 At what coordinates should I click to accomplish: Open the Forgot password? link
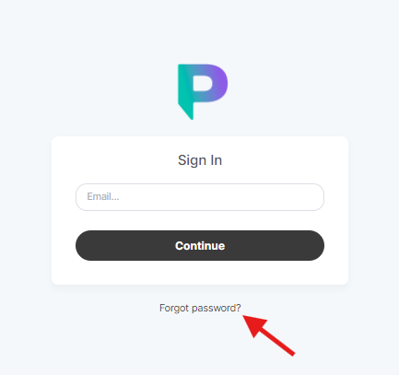coord(200,308)
